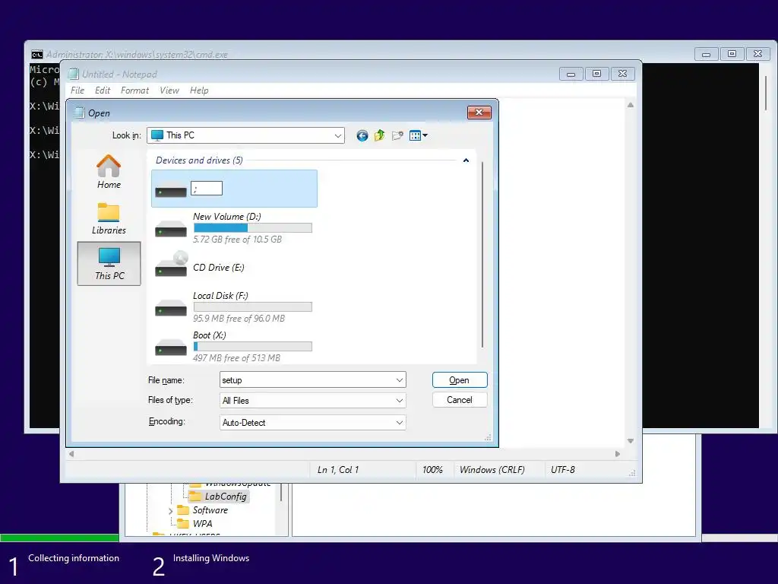Open Notepad File menu
This screenshot has width=778, height=584.
point(77,90)
